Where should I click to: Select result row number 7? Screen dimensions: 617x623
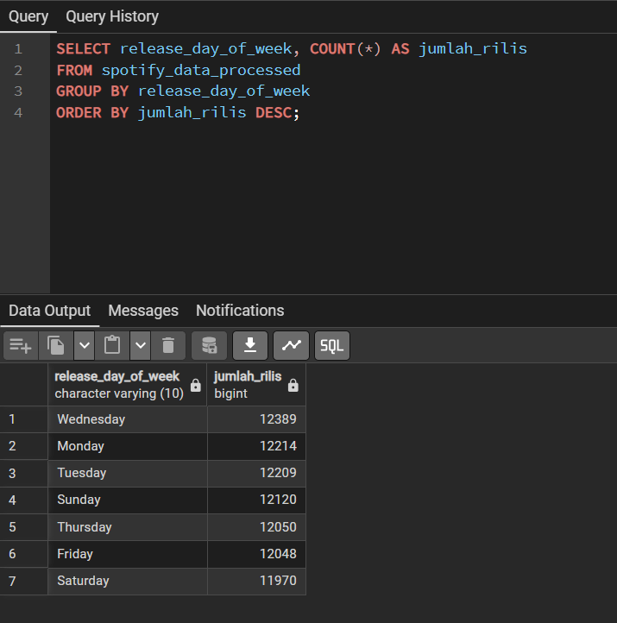coord(24,581)
